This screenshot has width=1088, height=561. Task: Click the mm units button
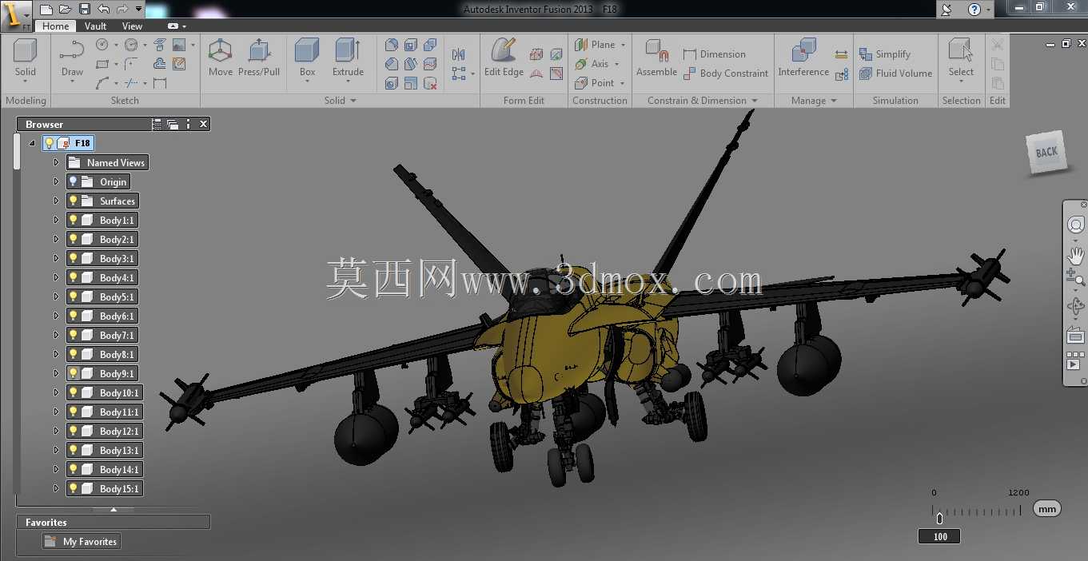(x=1047, y=508)
